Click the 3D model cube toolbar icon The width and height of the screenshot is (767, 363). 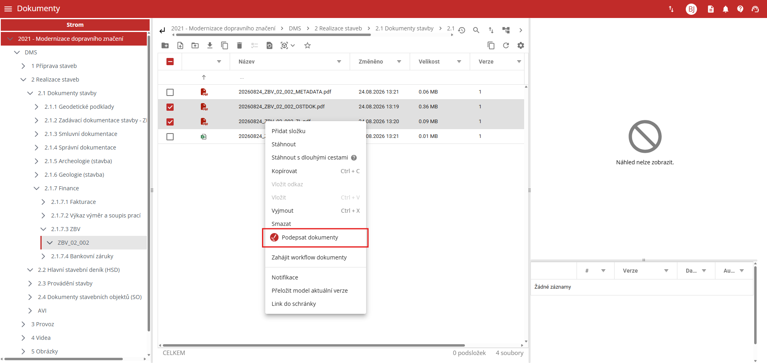pyautogui.click(x=284, y=46)
